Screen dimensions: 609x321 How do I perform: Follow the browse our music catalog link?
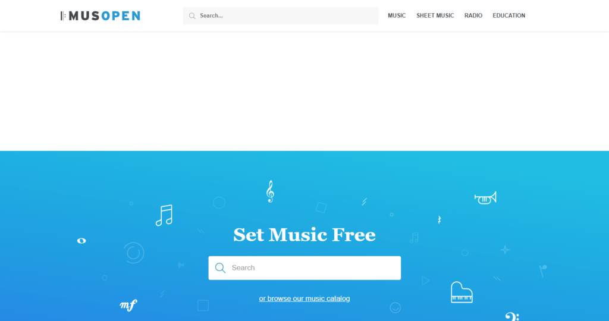click(x=304, y=298)
